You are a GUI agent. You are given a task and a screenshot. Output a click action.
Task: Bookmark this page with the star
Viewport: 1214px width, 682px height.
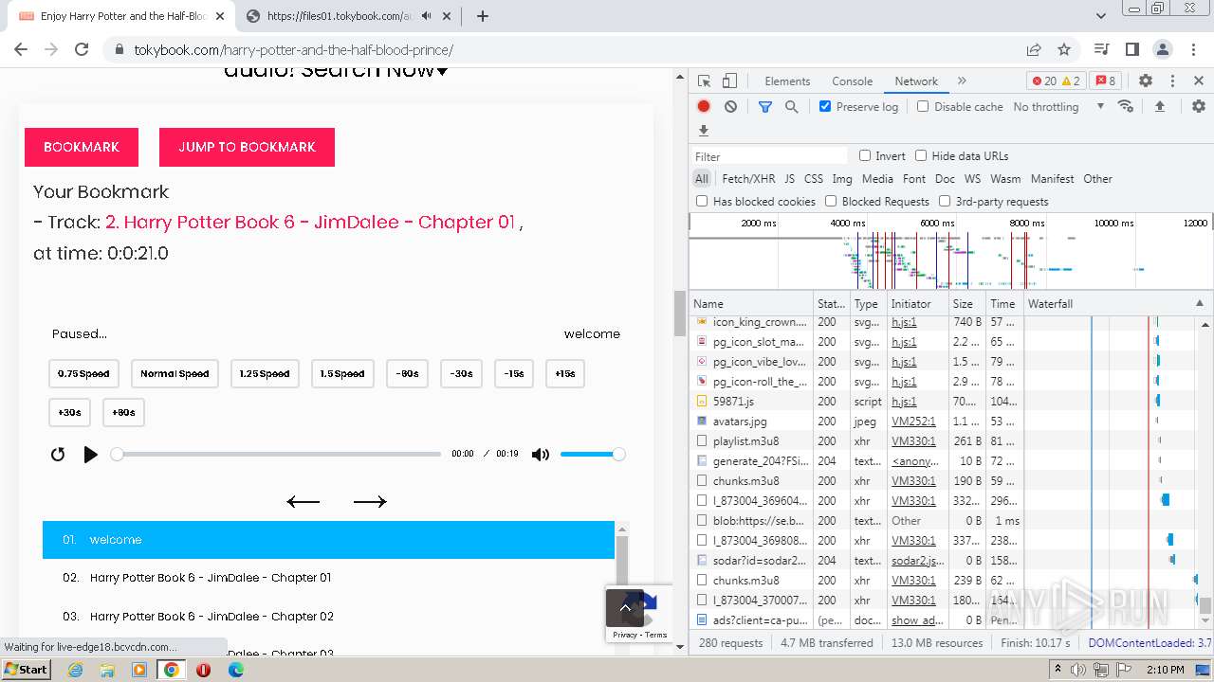tap(1064, 49)
